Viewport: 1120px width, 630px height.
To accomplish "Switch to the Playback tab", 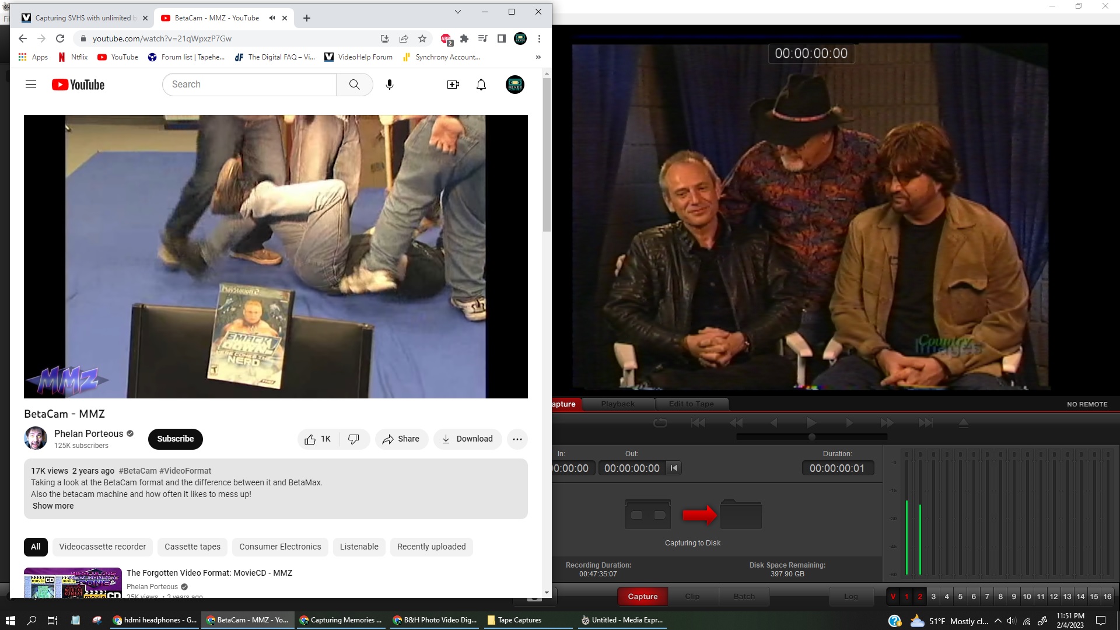I will pyautogui.click(x=618, y=404).
